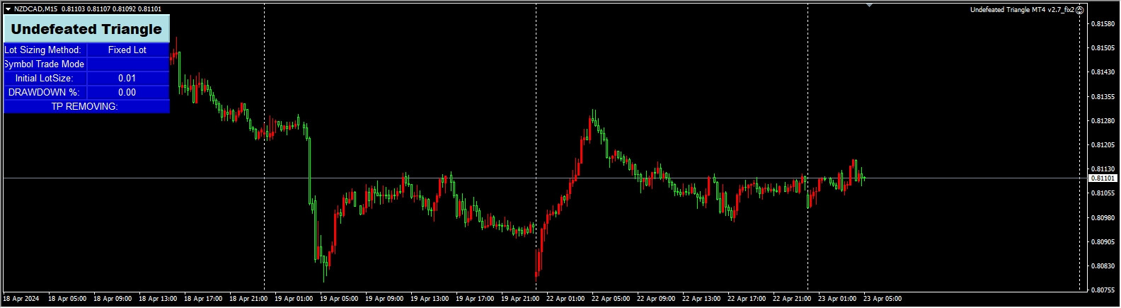1121x308 pixels.
Task: Click the 0.81280 price scale label
Action: point(1103,121)
